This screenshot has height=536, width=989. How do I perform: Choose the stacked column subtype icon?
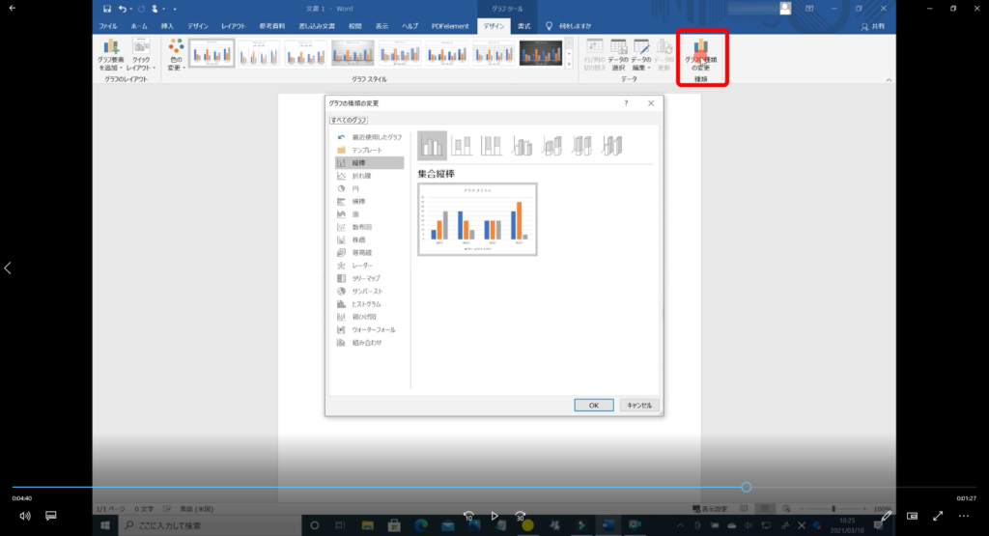coord(462,146)
